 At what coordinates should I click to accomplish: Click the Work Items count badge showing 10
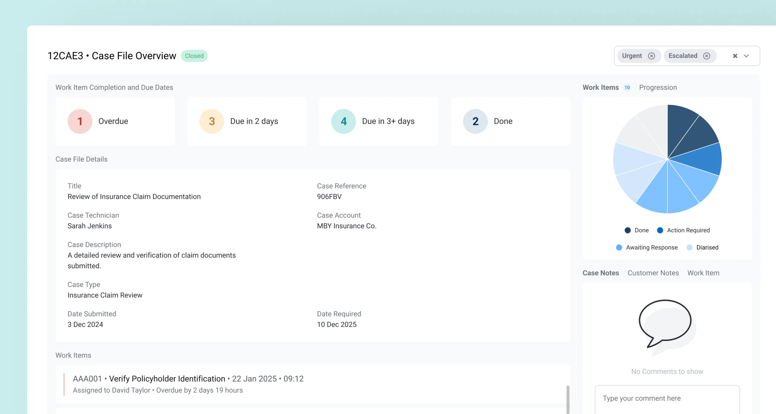pos(627,88)
